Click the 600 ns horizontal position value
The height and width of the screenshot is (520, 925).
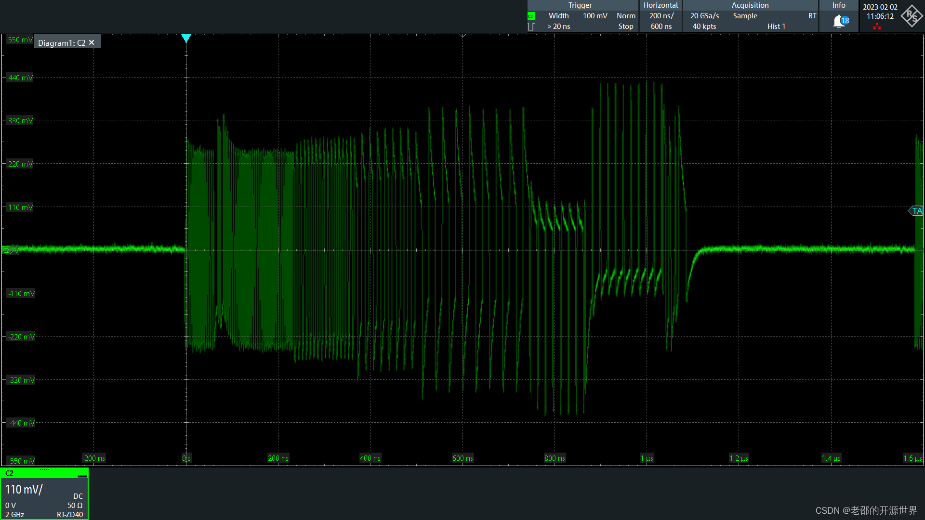(x=661, y=26)
